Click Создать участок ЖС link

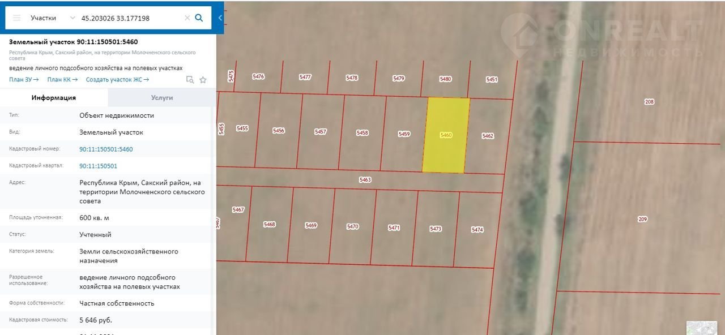coord(117,80)
